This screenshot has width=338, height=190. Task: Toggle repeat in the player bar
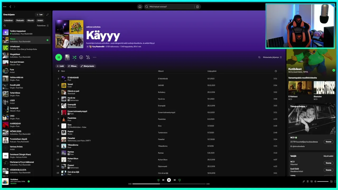(x=180, y=180)
